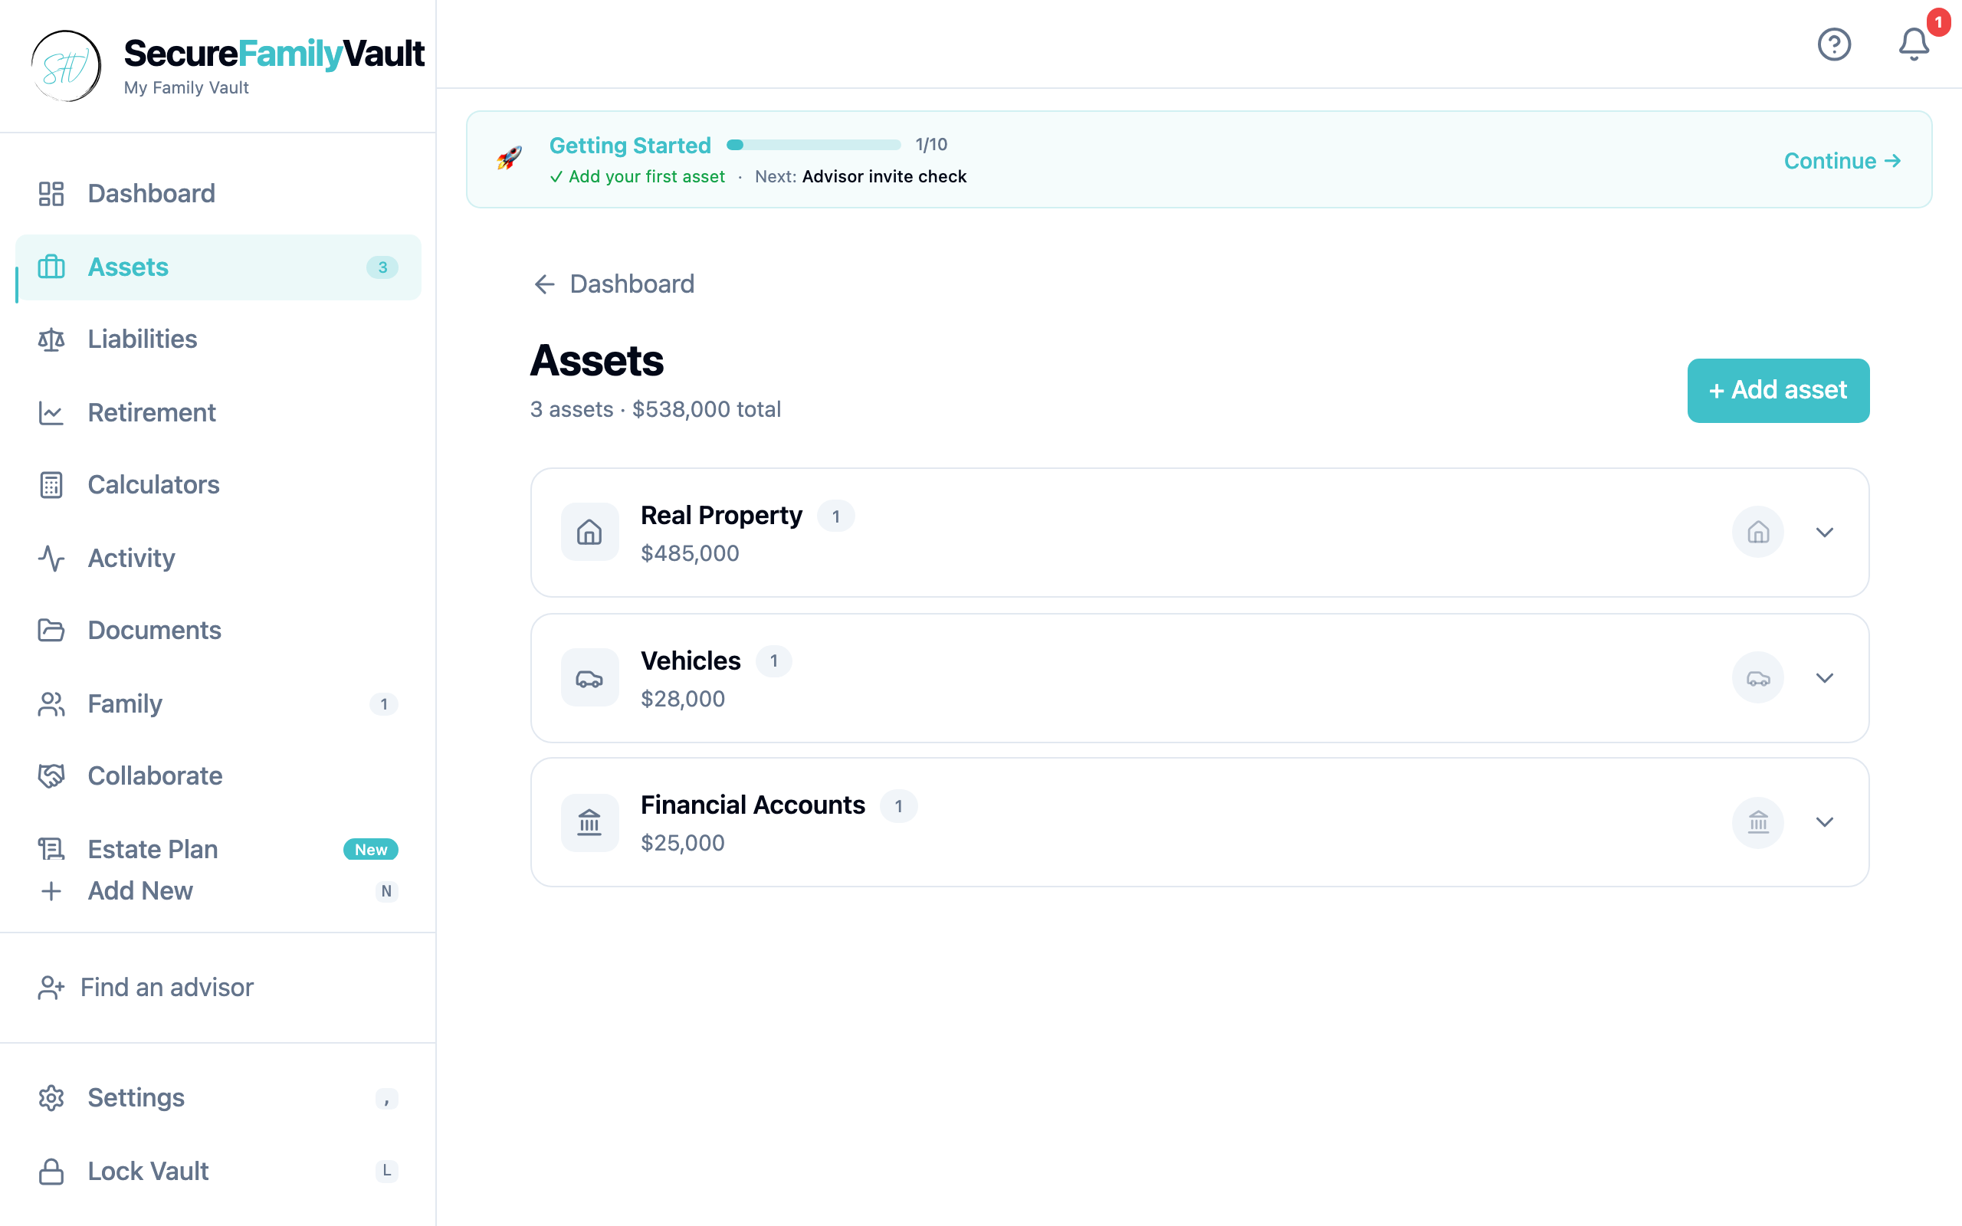Click the round bank button on Financial Accounts row

(1757, 822)
